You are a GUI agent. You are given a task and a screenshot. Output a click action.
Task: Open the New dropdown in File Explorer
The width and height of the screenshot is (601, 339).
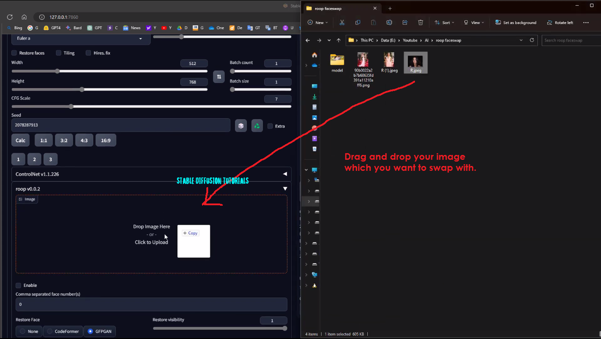317,23
